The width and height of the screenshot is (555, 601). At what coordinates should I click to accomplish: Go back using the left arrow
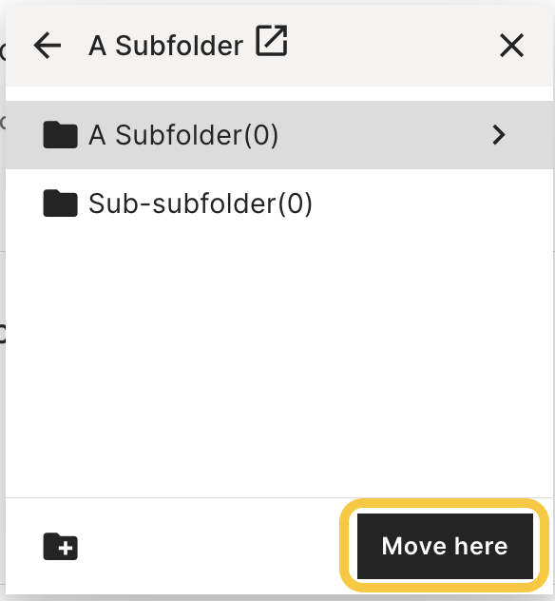click(x=48, y=46)
